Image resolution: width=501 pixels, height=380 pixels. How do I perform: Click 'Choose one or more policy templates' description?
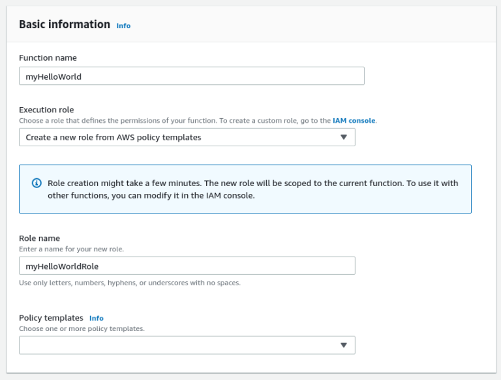82,328
